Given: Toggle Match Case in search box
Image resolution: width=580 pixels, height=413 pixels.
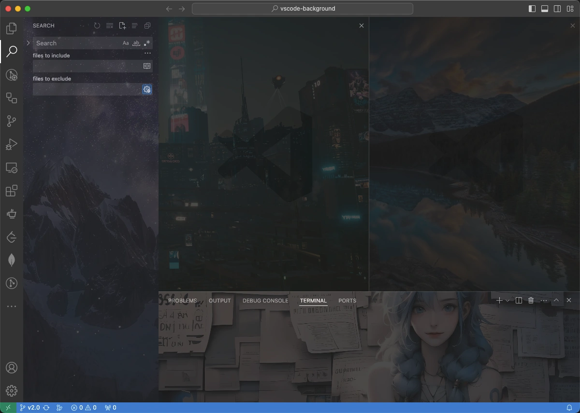Looking at the screenshot, I should point(126,43).
